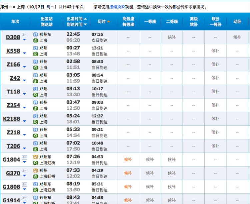The height and width of the screenshot is (204, 250).
Task: Click 候补 under 二等座 for train D308
Action: click(x=172, y=37)
